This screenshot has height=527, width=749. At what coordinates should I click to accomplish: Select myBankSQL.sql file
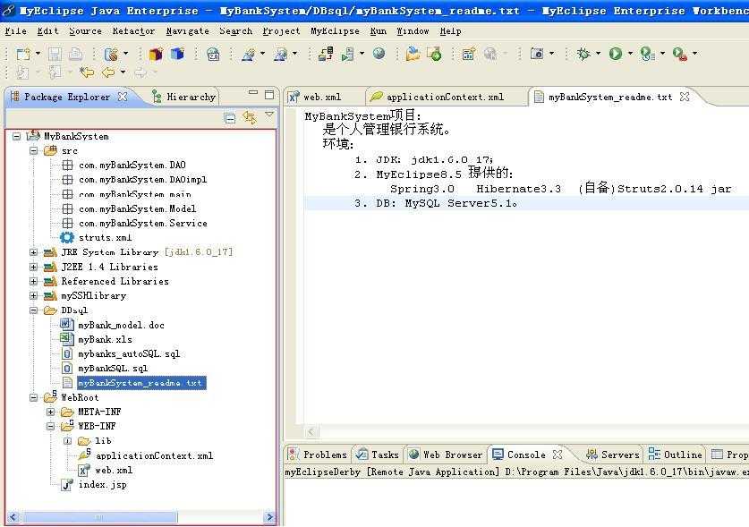point(113,369)
